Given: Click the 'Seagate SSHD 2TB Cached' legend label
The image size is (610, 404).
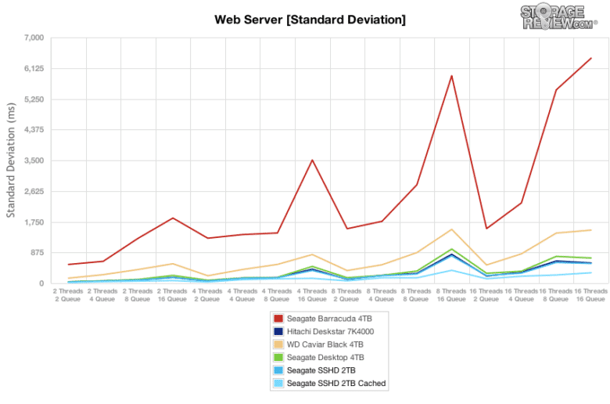Looking at the screenshot, I should point(336,383).
